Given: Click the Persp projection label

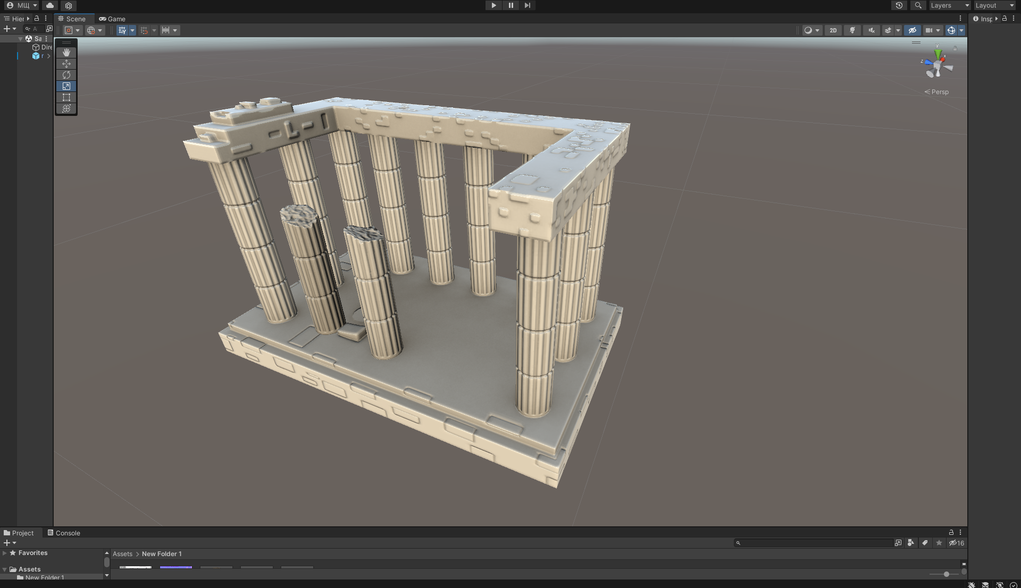Looking at the screenshot, I should coord(940,92).
